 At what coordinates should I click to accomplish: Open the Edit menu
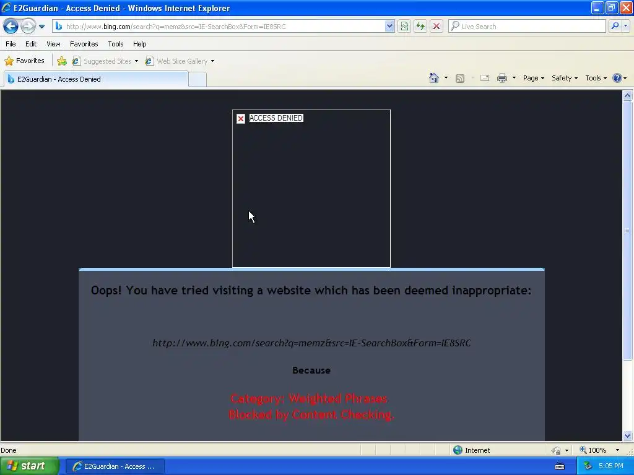pos(31,44)
